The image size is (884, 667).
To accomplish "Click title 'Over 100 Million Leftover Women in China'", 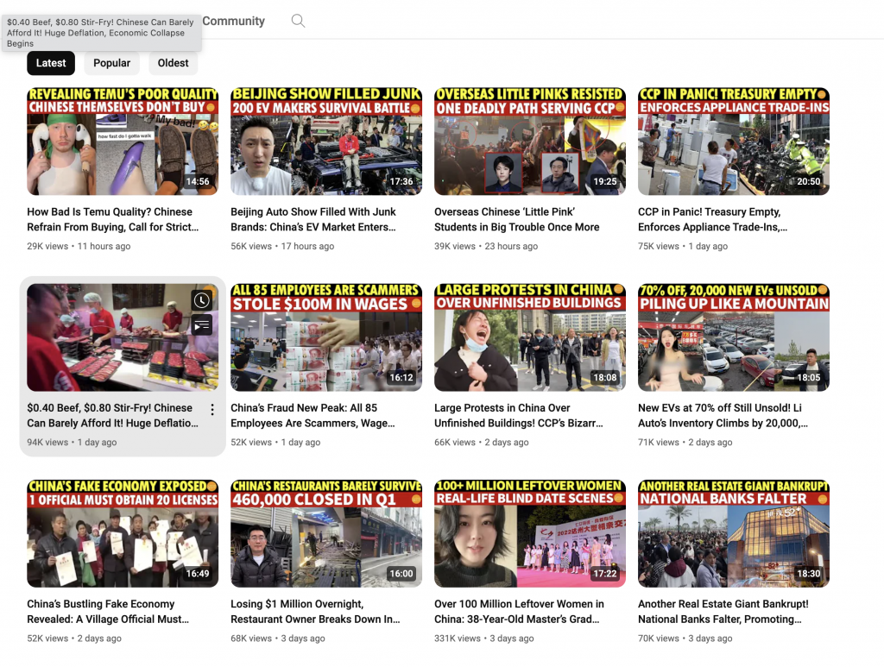I will click(519, 611).
